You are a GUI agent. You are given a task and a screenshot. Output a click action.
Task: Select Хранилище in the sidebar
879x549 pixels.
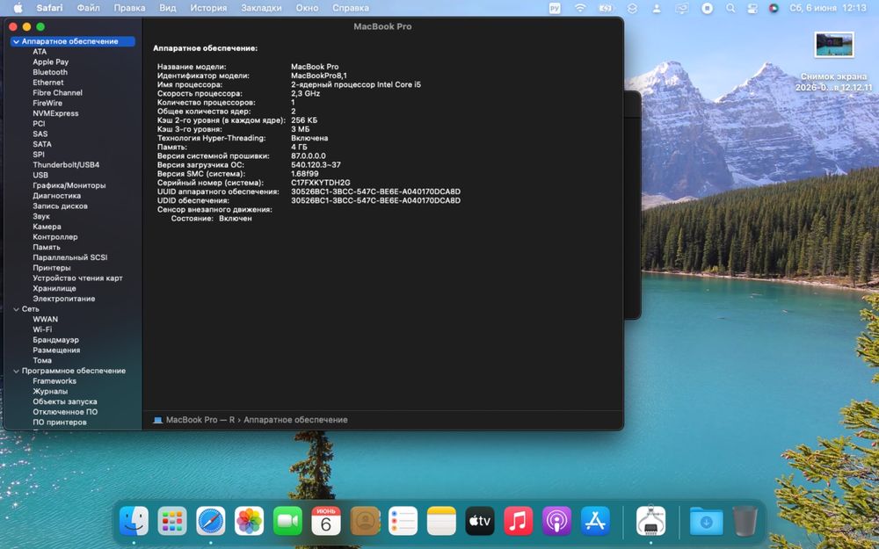pyautogui.click(x=54, y=288)
